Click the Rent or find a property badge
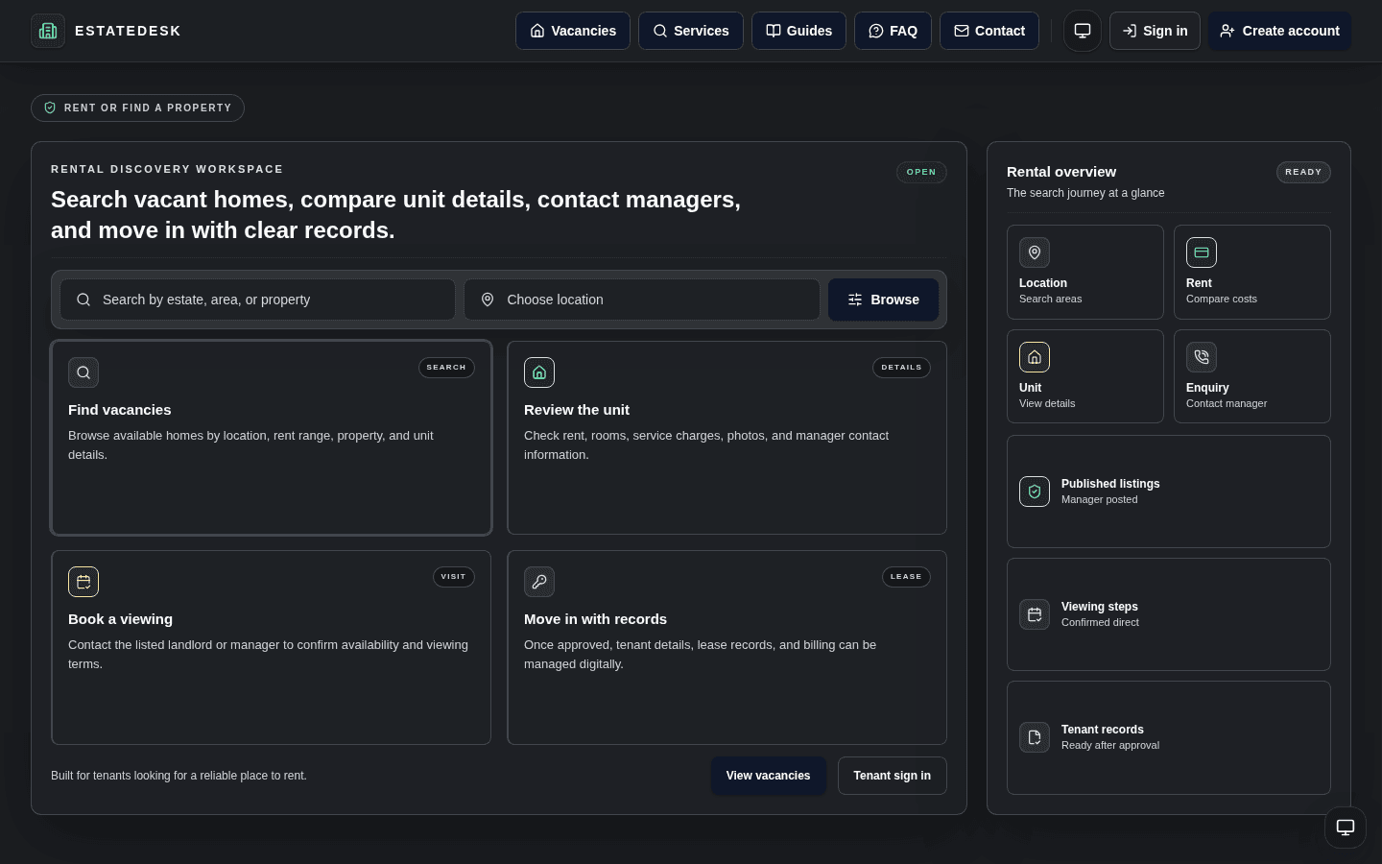 tap(137, 108)
